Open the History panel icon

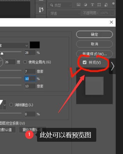click(41, 10)
